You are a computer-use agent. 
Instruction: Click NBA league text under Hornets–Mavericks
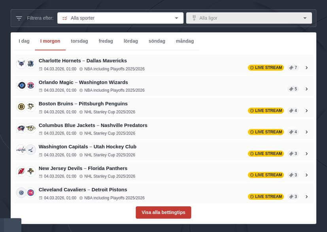point(114,69)
